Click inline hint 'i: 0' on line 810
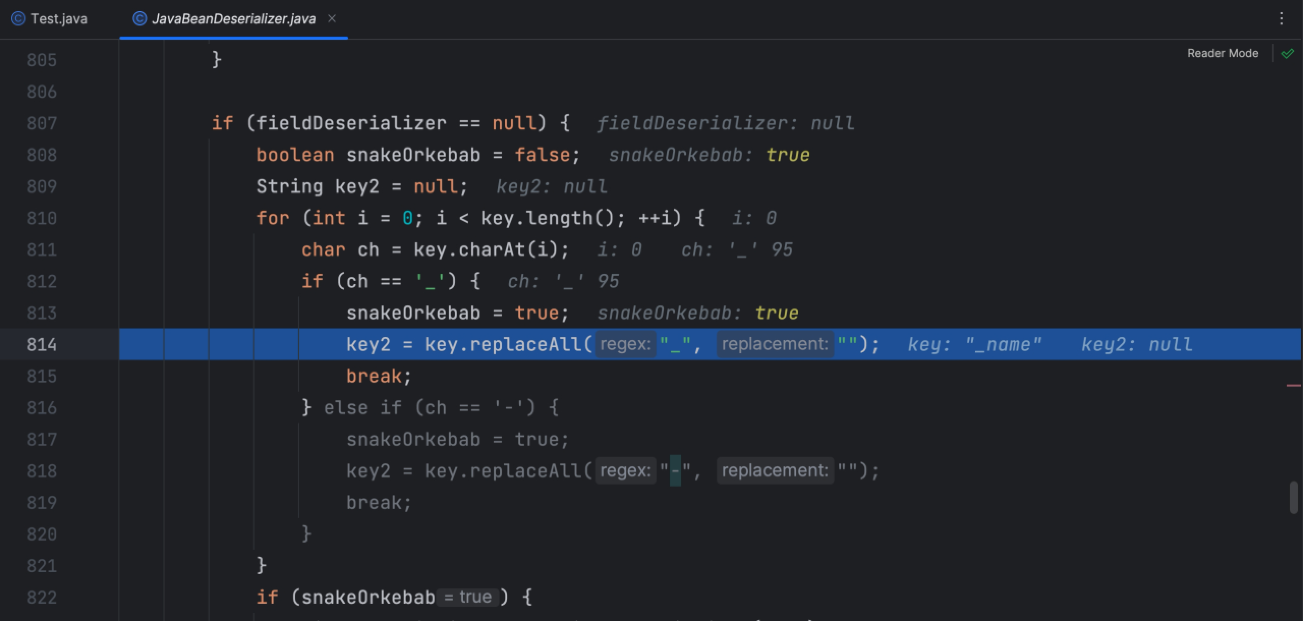Viewport: 1303px width, 621px height. click(x=754, y=218)
